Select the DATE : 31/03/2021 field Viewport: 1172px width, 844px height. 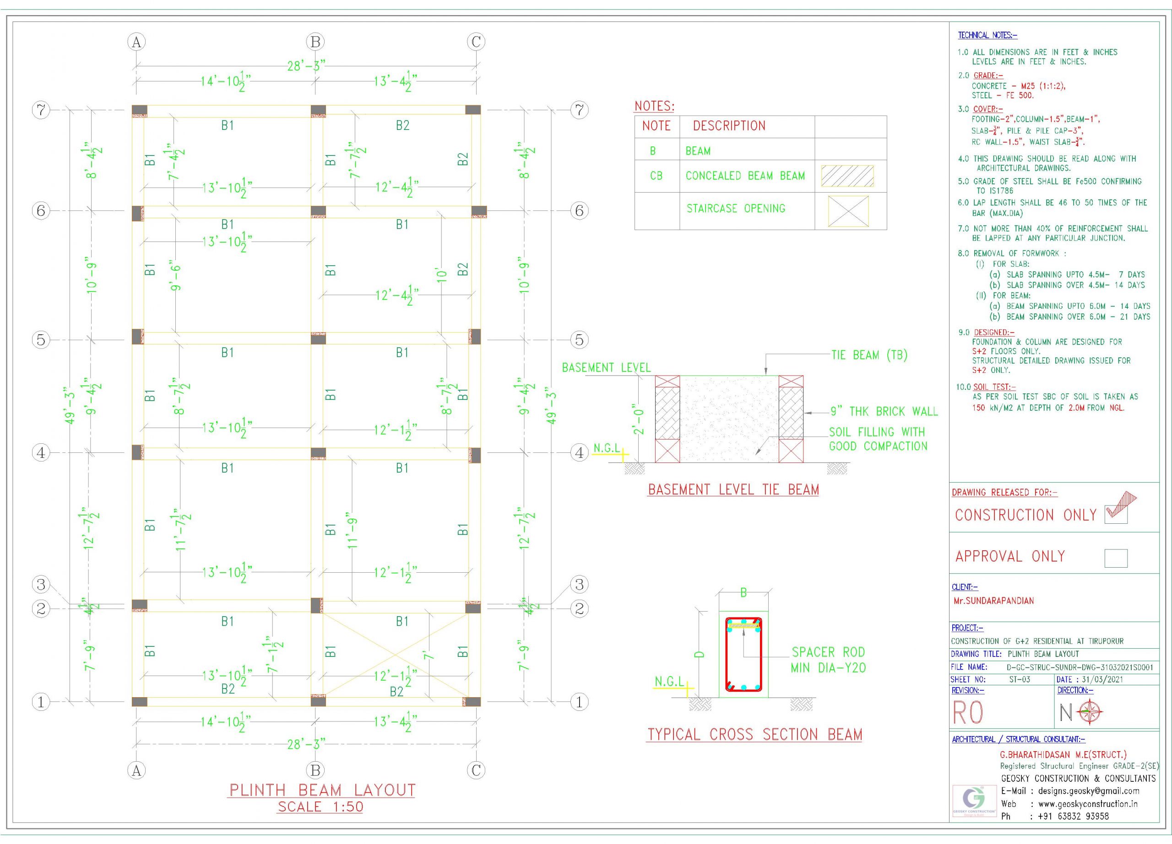point(1090,680)
